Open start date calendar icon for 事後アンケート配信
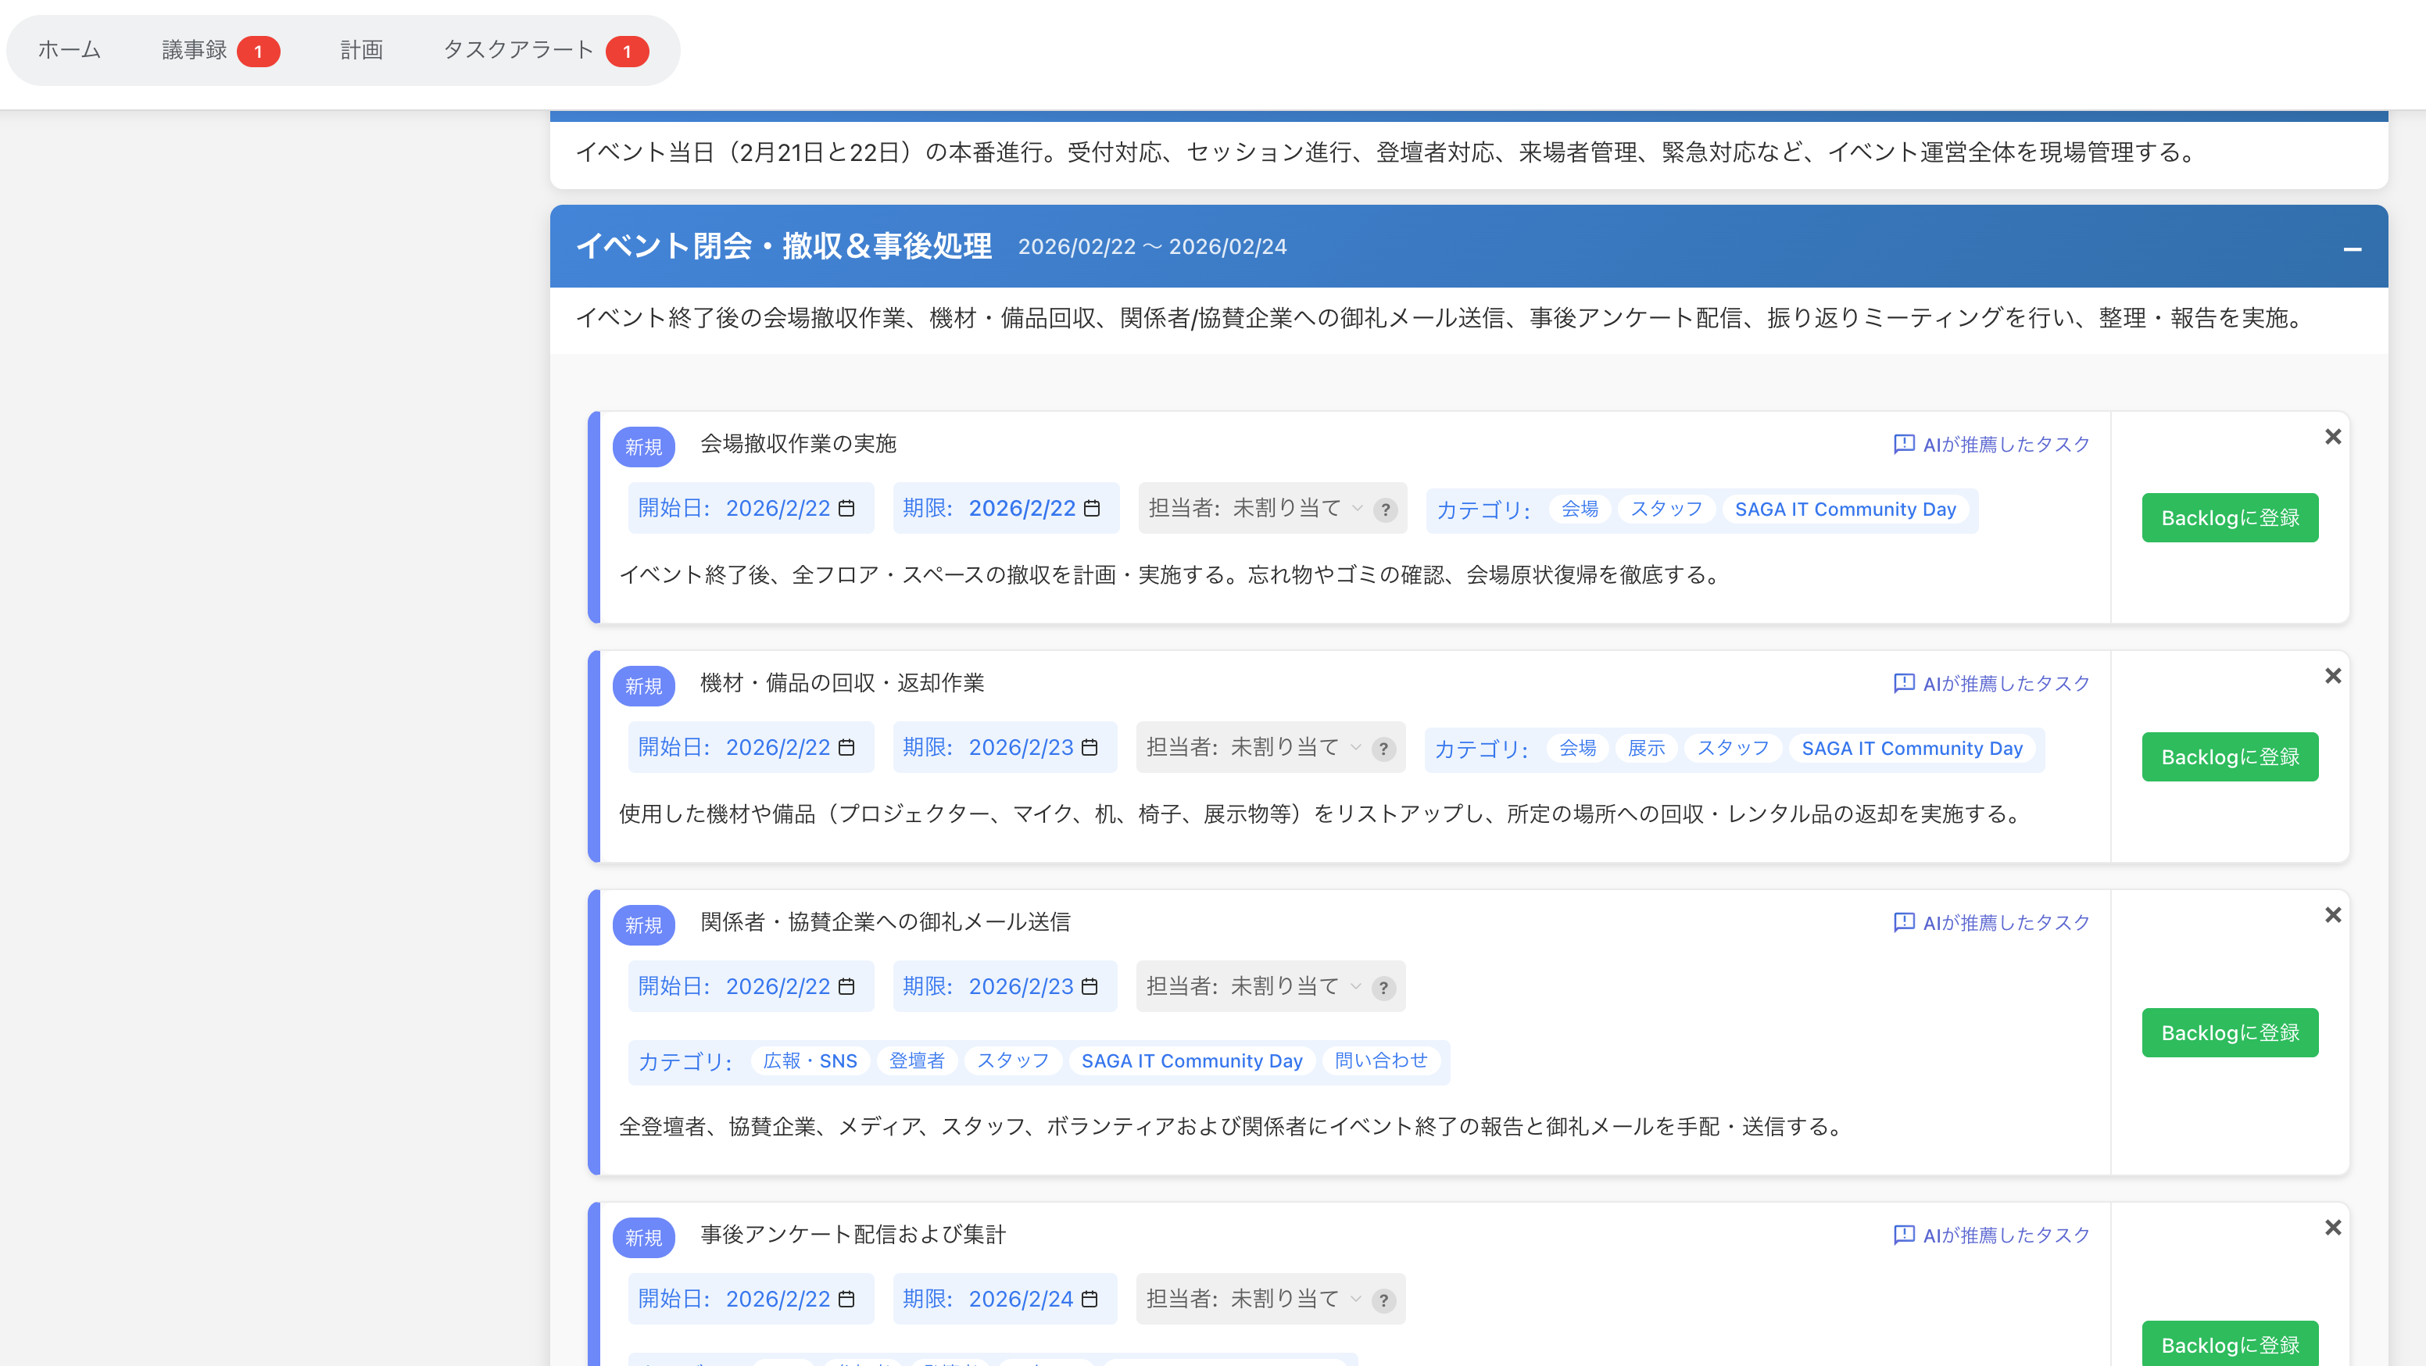Screen dimensions: 2426x1366 (846, 1299)
